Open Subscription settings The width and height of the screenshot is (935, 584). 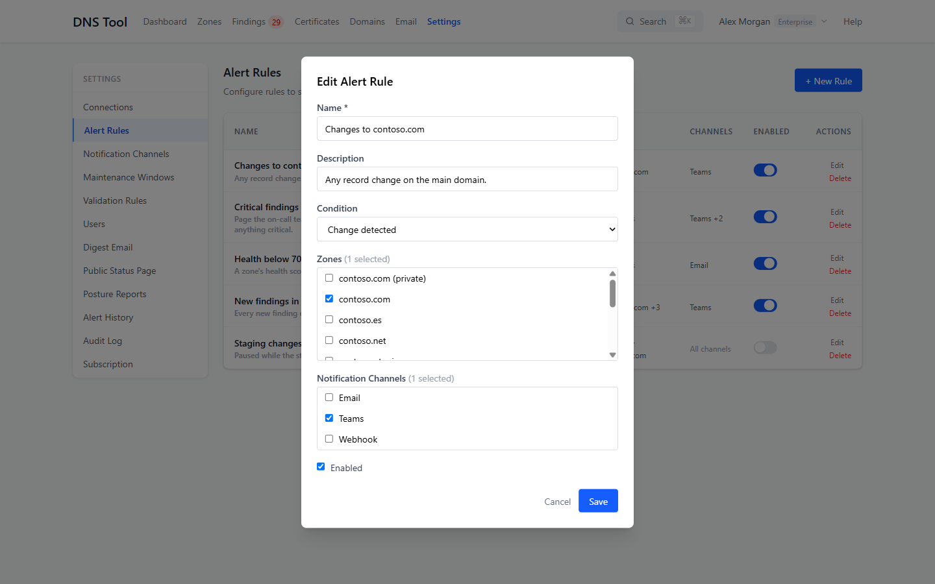click(140, 364)
